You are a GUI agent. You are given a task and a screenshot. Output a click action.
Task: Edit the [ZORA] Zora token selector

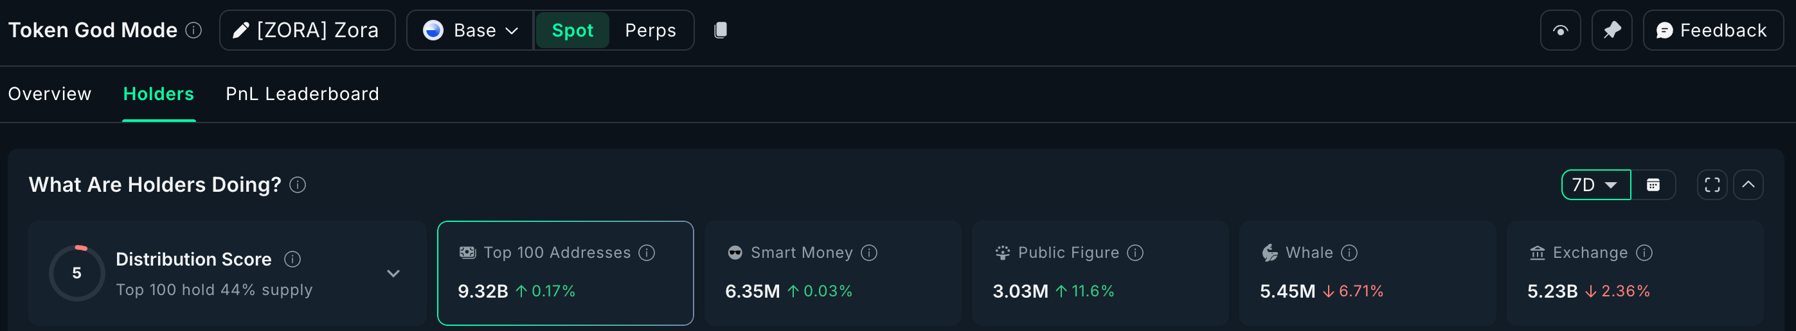point(307,31)
